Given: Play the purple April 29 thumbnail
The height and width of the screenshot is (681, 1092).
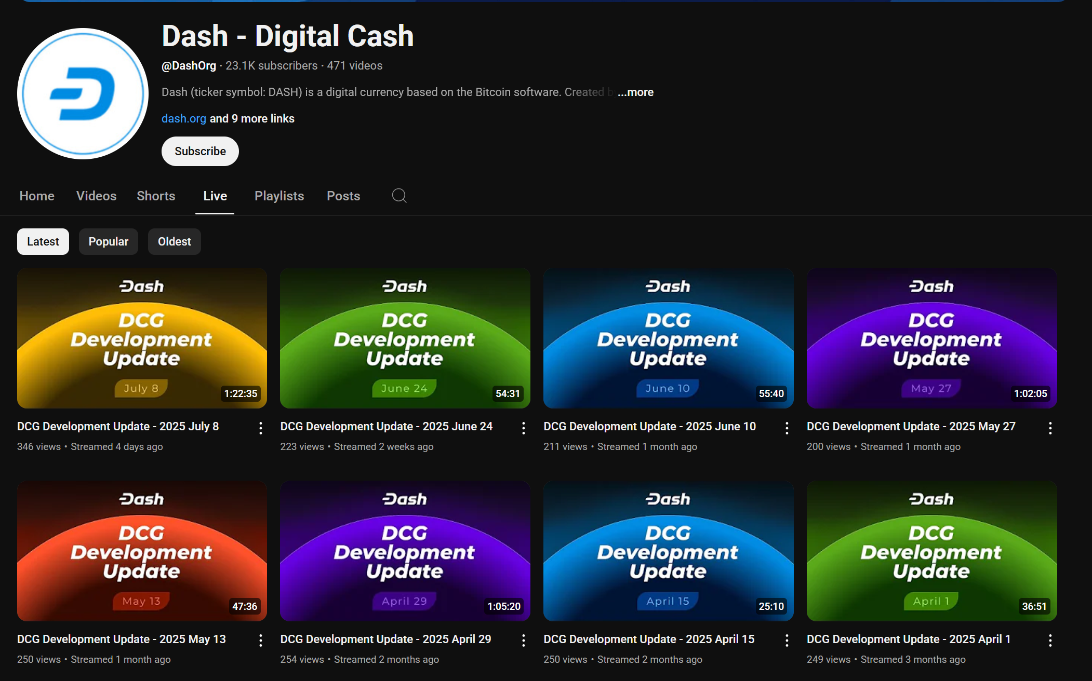Looking at the screenshot, I should pos(405,551).
